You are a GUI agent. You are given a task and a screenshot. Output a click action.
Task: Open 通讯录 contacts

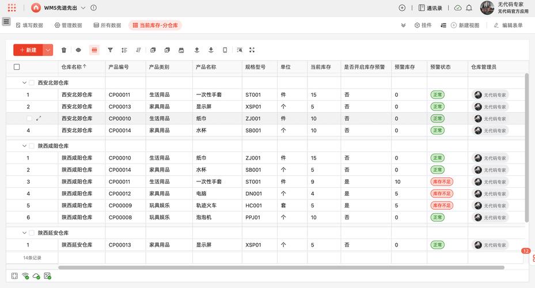[430, 8]
